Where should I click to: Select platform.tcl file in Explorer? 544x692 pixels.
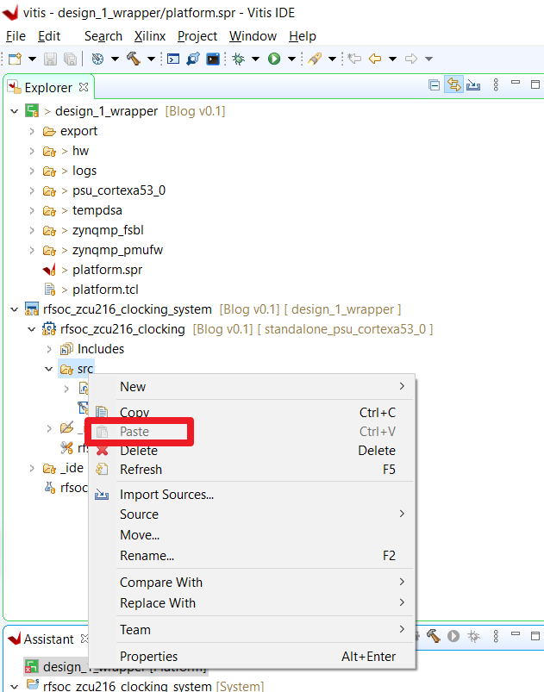click(105, 290)
